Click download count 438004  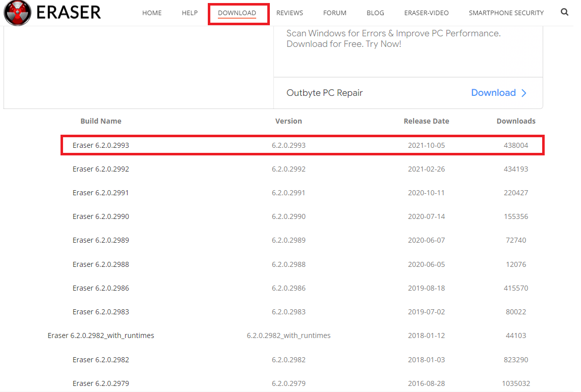pos(516,145)
